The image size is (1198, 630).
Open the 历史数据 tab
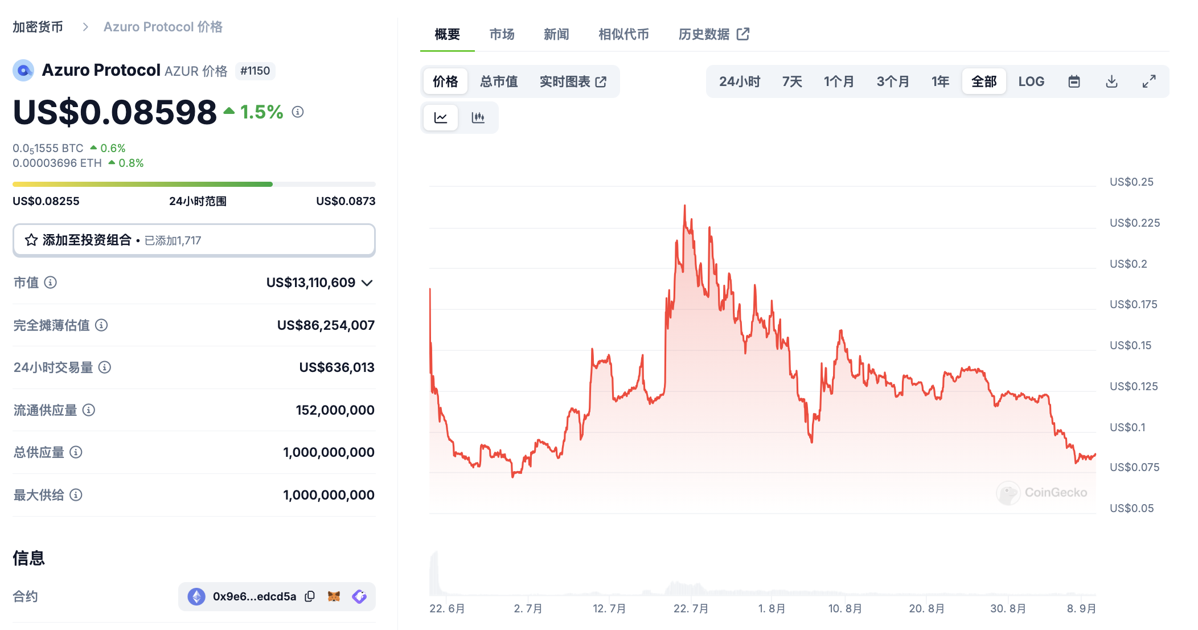coord(704,34)
